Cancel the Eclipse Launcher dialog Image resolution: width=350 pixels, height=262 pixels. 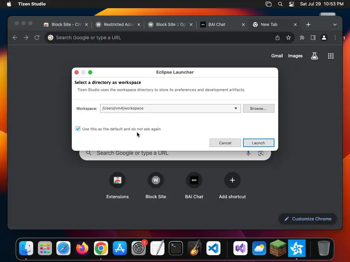[225, 143]
